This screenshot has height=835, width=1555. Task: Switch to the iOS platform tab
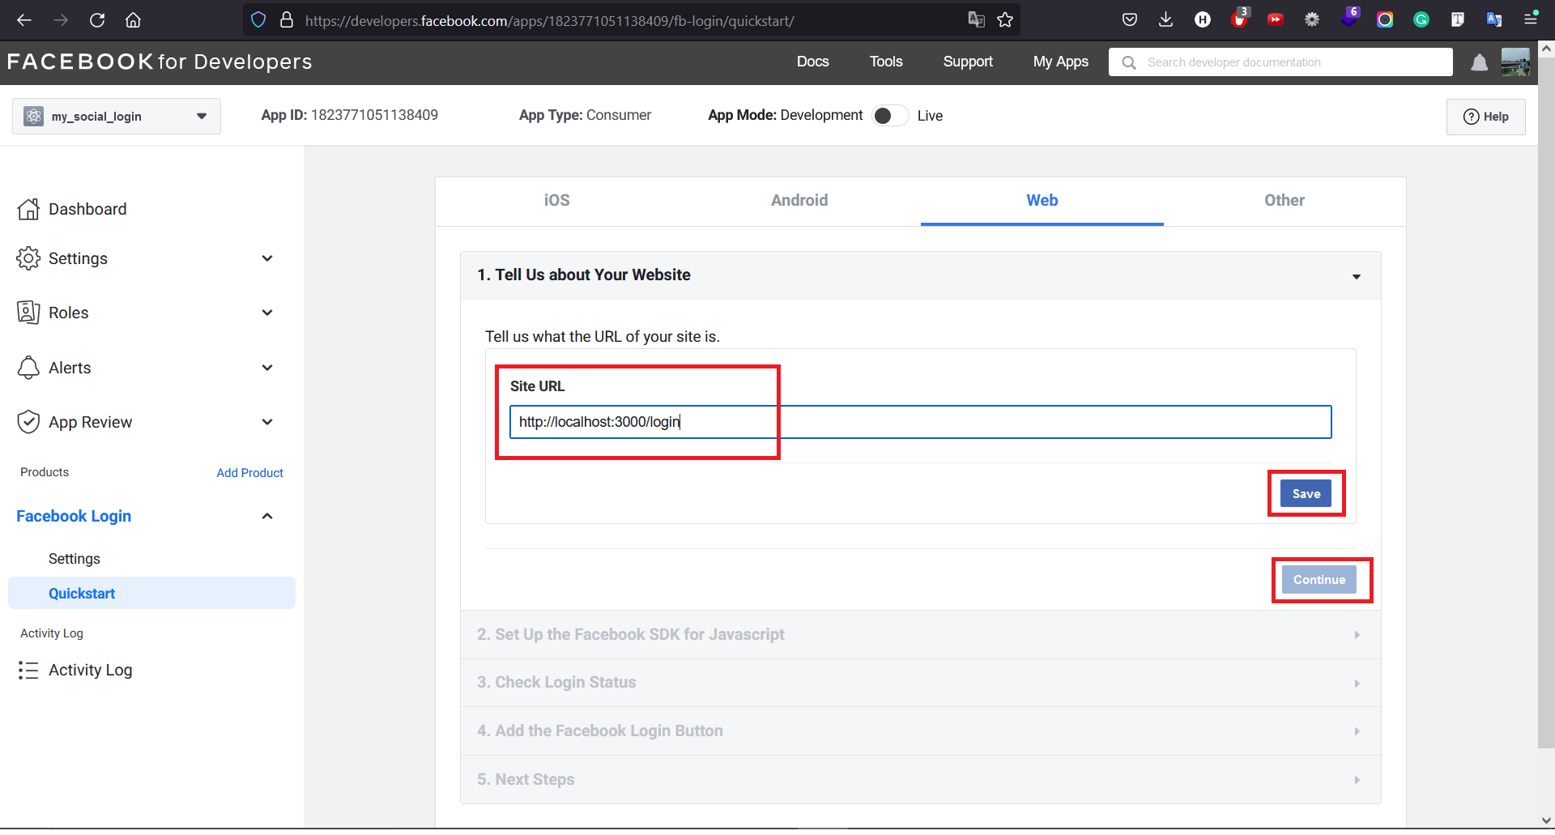(556, 201)
